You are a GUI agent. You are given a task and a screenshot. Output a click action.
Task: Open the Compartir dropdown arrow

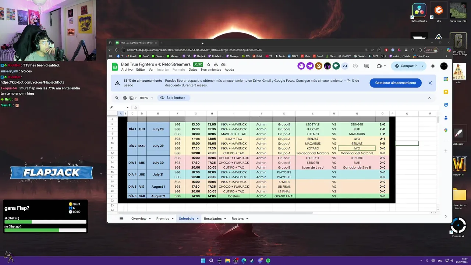coord(422,66)
